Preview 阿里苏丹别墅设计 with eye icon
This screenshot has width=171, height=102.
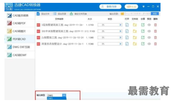click(x=149, y=44)
